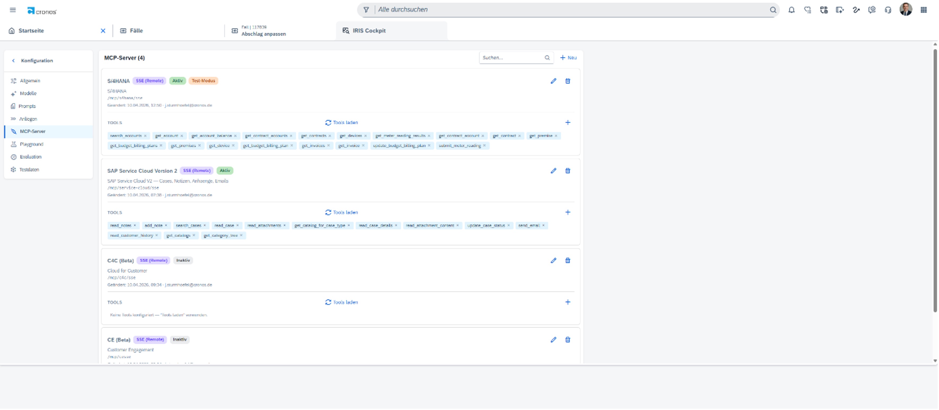Screen dimensions: 939x410
Task: Close the Startseite tab
Action: pyautogui.click(x=103, y=31)
